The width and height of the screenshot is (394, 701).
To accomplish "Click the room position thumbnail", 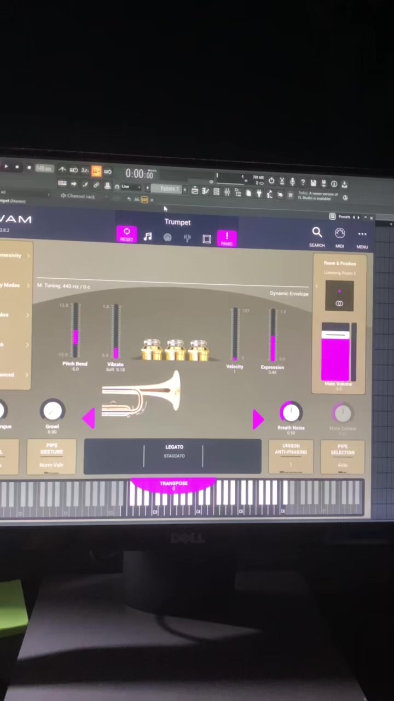I will pos(339,296).
